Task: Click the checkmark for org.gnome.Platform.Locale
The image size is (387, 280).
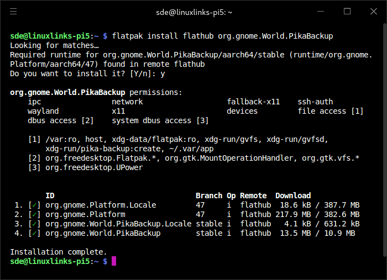Action: (34, 205)
